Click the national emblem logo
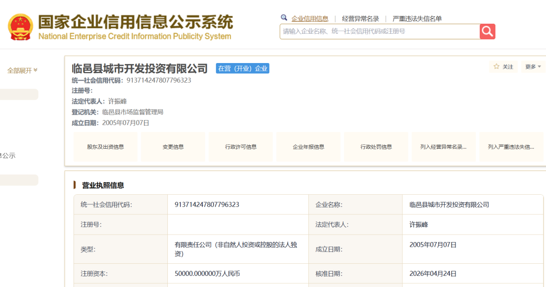The height and width of the screenshot is (287, 546). click(20, 27)
